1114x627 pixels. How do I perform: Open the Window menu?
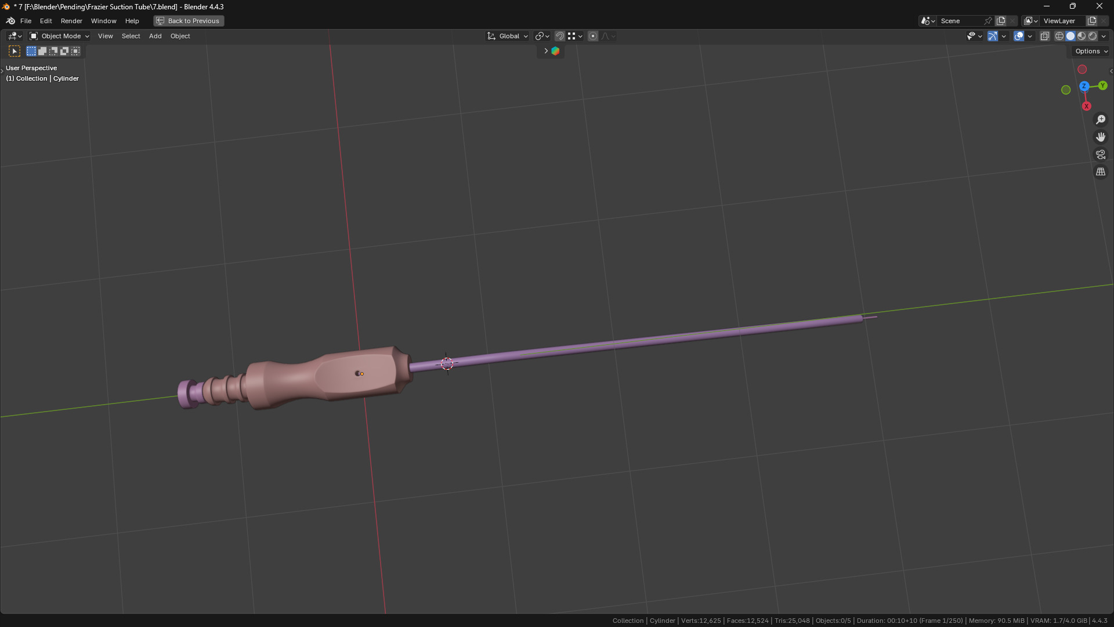pos(104,21)
